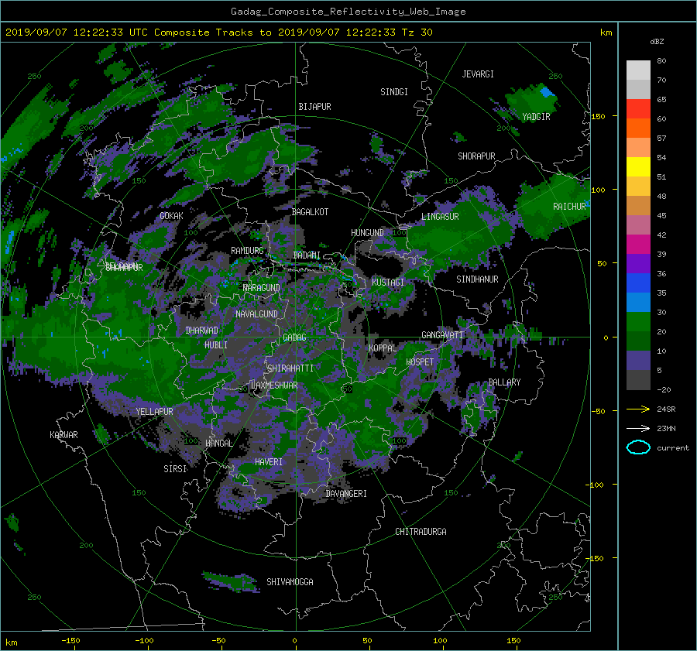Viewport: 697px width, 651px height.
Task: Click the SINDGI city label
Action: pyautogui.click(x=394, y=92)
